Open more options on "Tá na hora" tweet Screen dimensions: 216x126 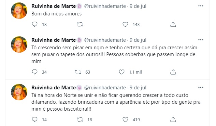[x=201, y=87]
